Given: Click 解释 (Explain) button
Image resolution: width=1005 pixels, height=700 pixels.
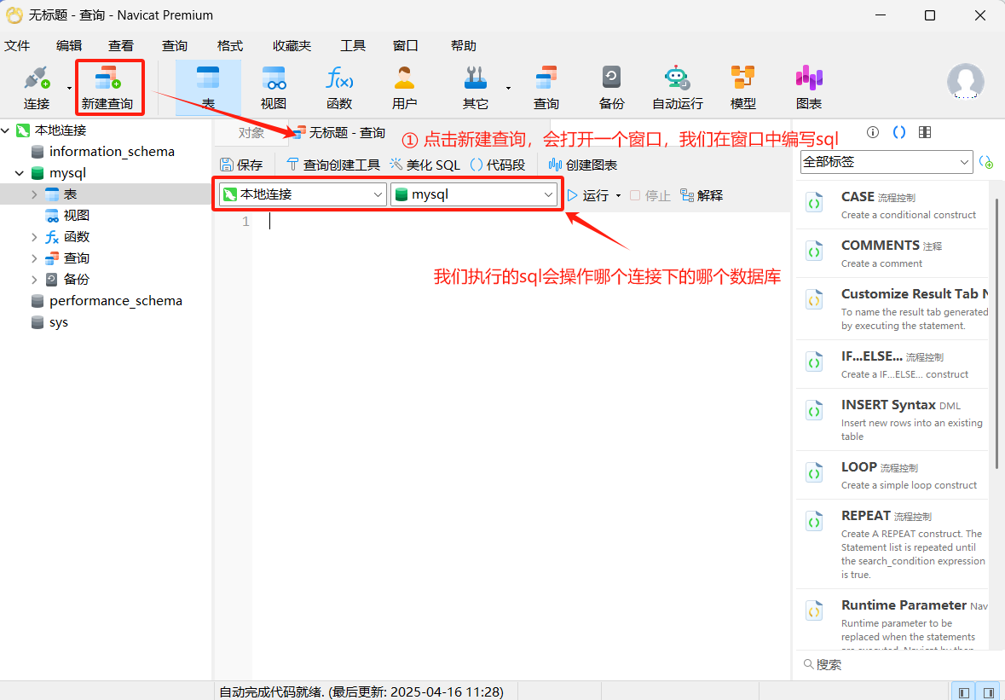Looking at the screenshot, I should (x=702, y=195).
